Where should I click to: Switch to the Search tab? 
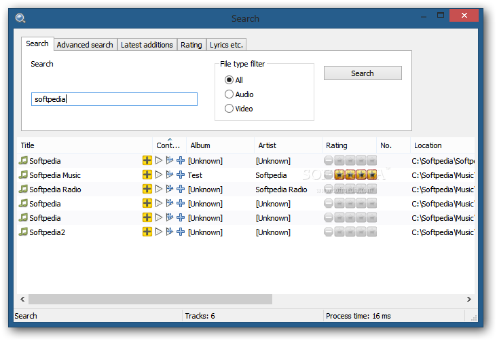[37, 43]
